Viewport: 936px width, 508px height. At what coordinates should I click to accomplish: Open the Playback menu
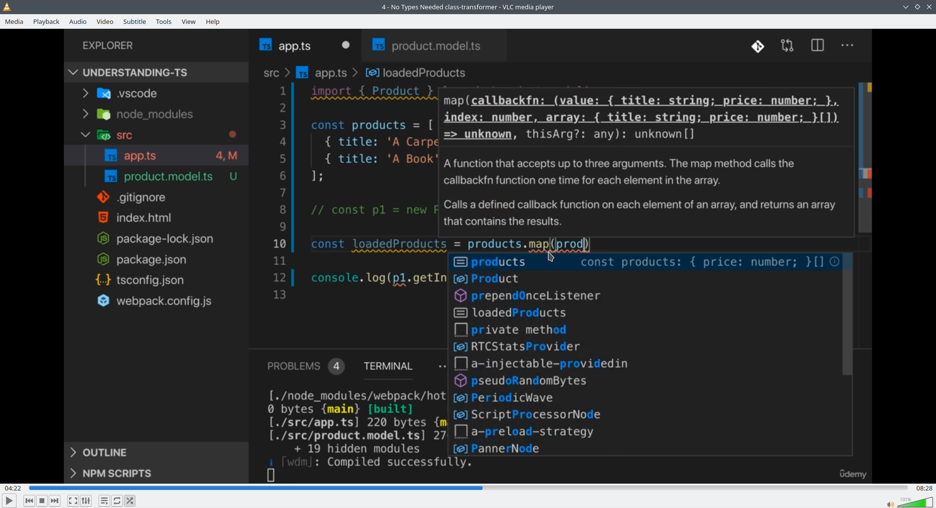(46, 22)
